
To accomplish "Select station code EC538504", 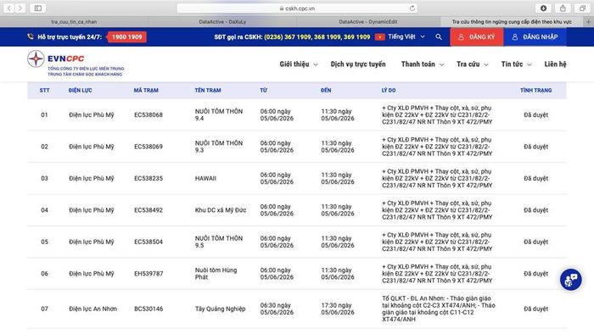I will pyautogui.click(x=148, y=242).
